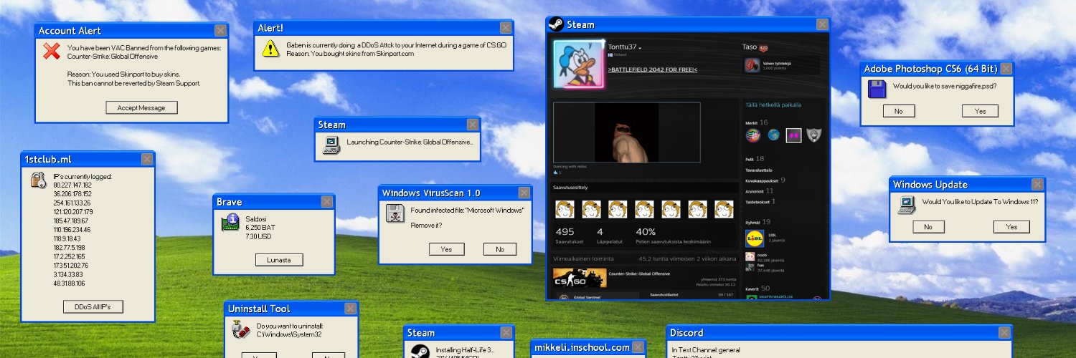Expand the dropdown arrow beside Tonttu37

click(640, 48)
